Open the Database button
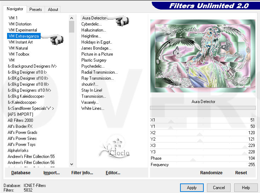The height and width of the screenshot is (193, 260). pos(21,173)
